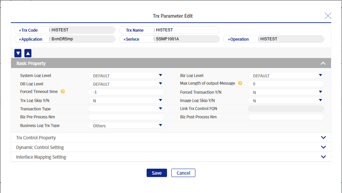This screenshot has height=193, width=342.
Task: Click the Forced Timeout time input field
Action: pyautogui.click(x=126, y=92)
